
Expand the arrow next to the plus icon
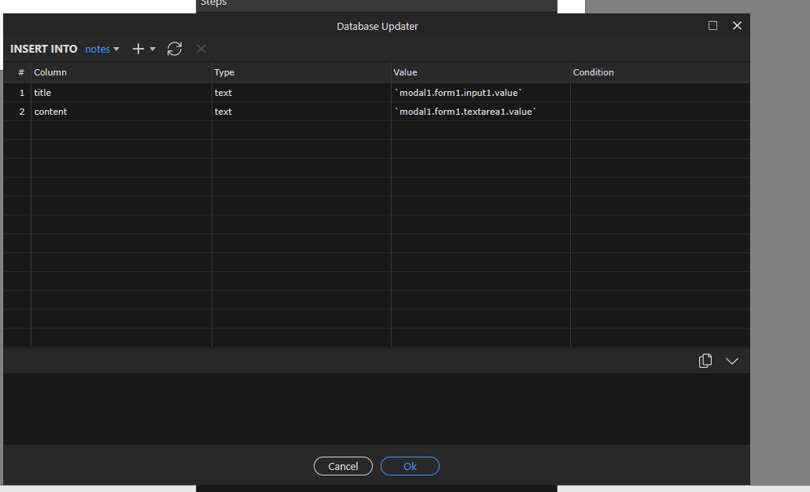[x=153, y=49]
